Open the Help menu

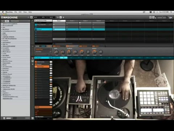[30, 12]
